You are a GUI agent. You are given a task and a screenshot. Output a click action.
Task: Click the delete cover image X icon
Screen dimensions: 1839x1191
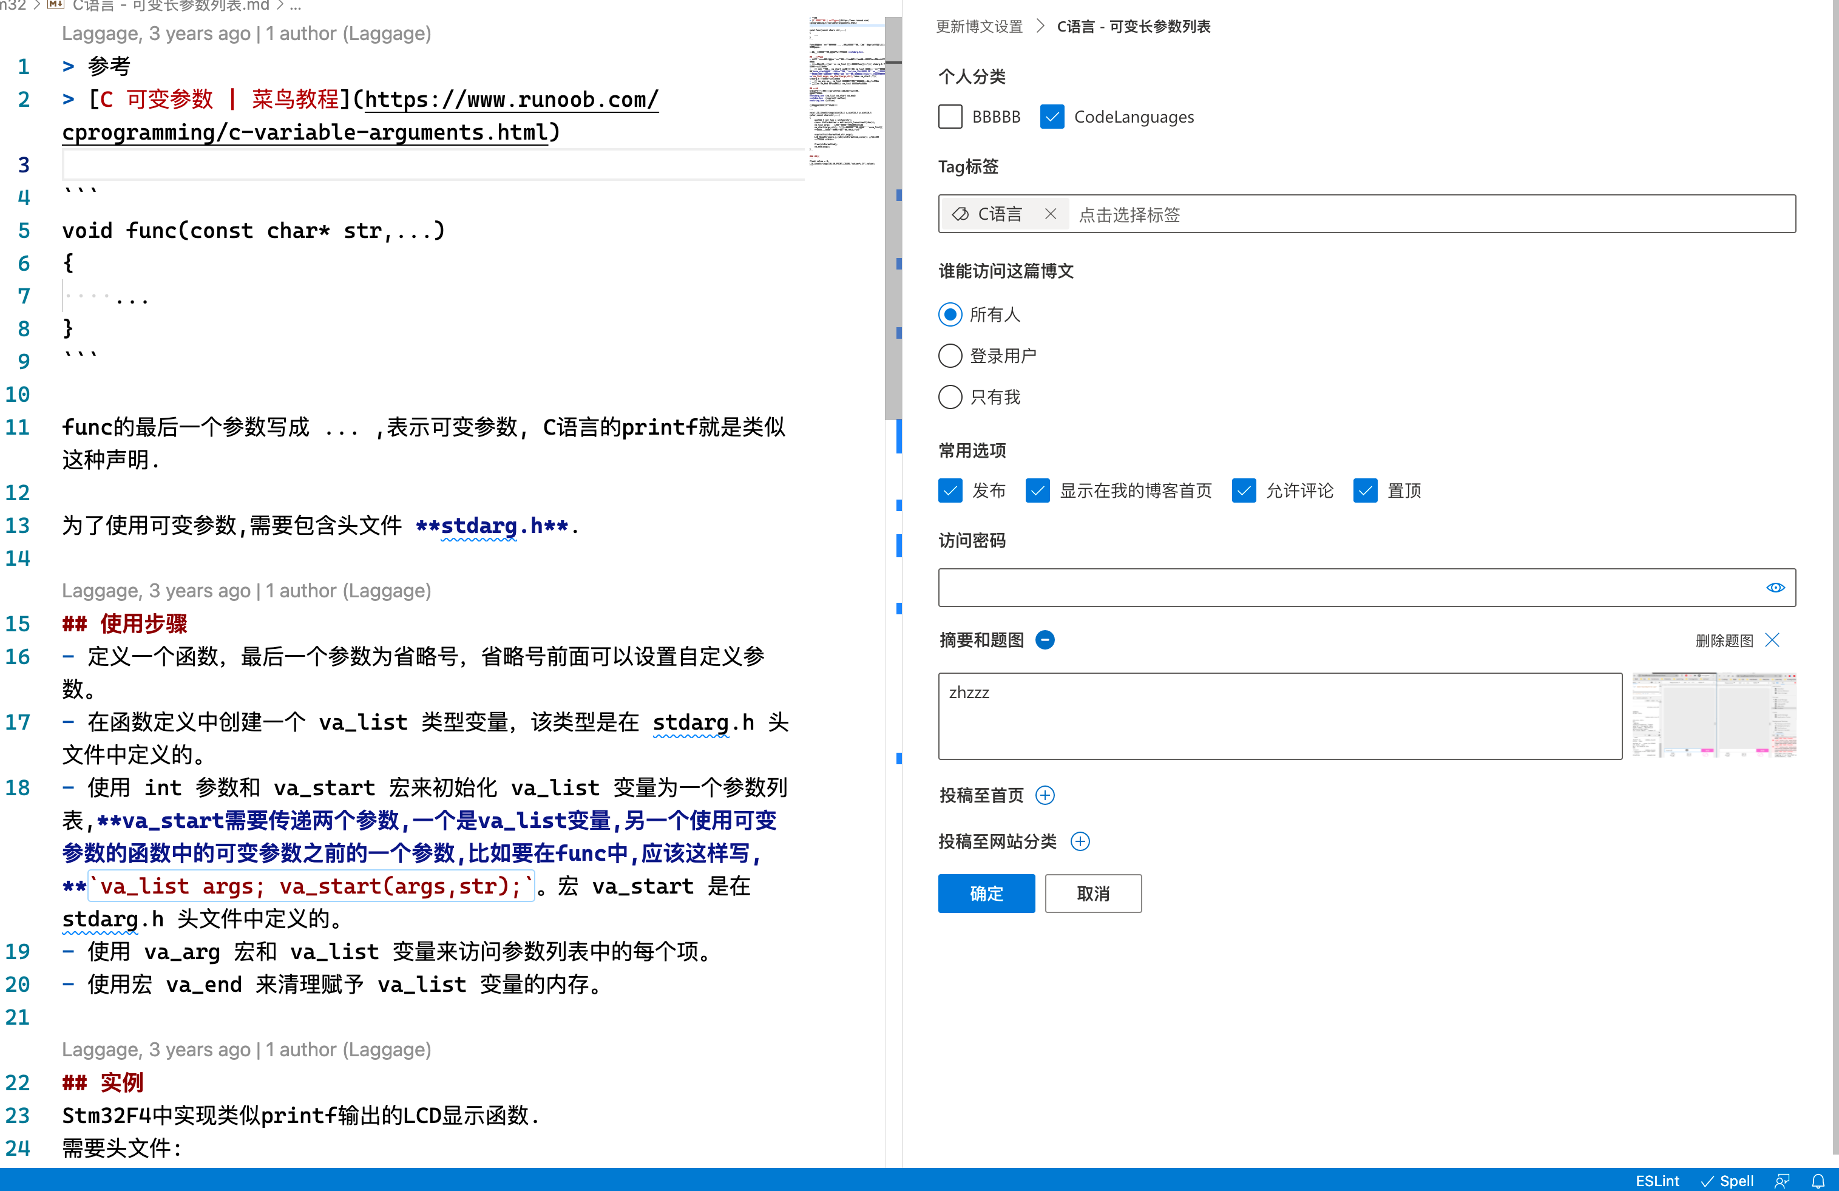pos(1773,640)
